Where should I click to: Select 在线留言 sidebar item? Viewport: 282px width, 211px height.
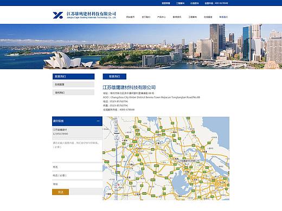[x=73, y=84]
